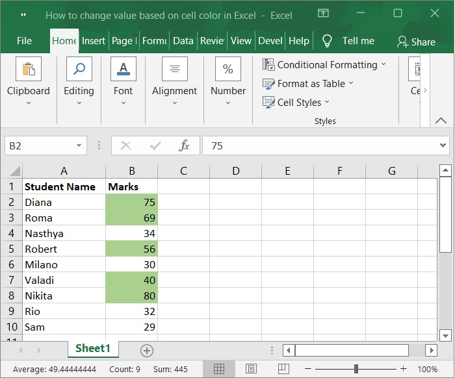Open the Number format percent icon
455x378 pixels.
point(228,69)
